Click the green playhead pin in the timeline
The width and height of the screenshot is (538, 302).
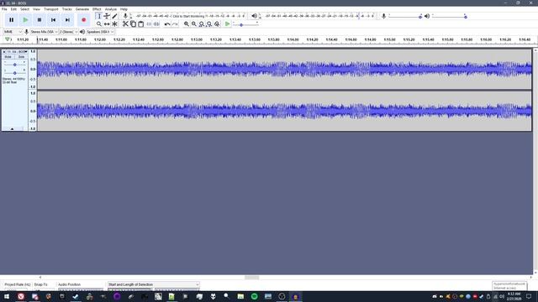click(8, 39)
